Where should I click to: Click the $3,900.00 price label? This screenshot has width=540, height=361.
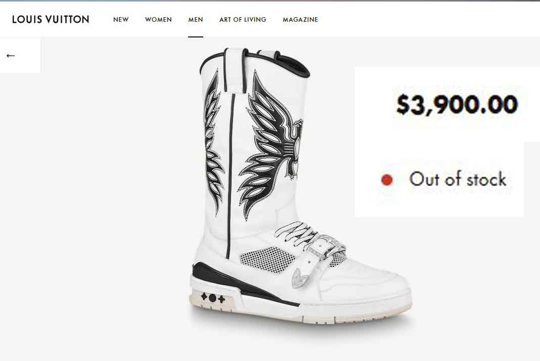point(457,104)
